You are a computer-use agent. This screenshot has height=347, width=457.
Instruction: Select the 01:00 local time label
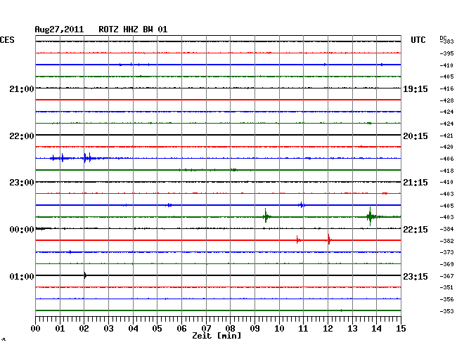pyautogui.click(x=22, y=276)
